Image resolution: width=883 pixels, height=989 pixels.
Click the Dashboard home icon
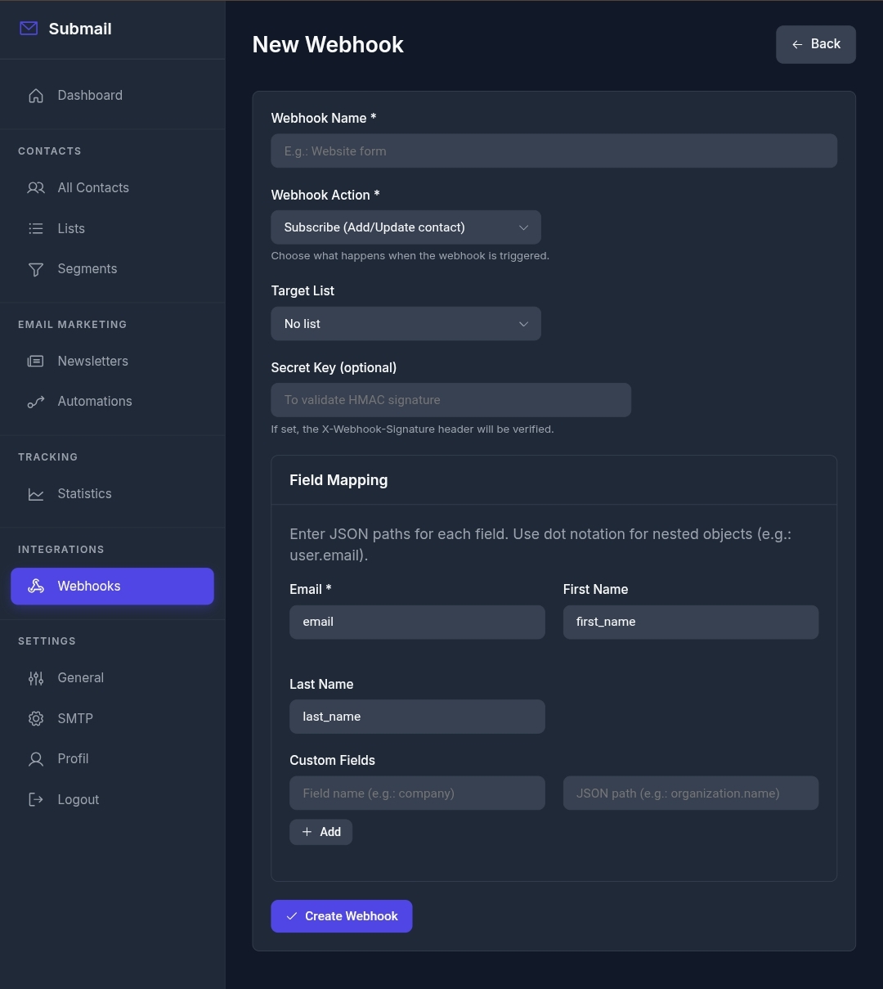[x=36, y=96]
